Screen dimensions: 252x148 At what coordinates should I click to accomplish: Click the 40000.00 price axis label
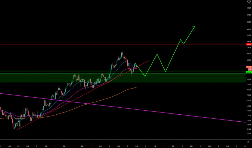249,60
